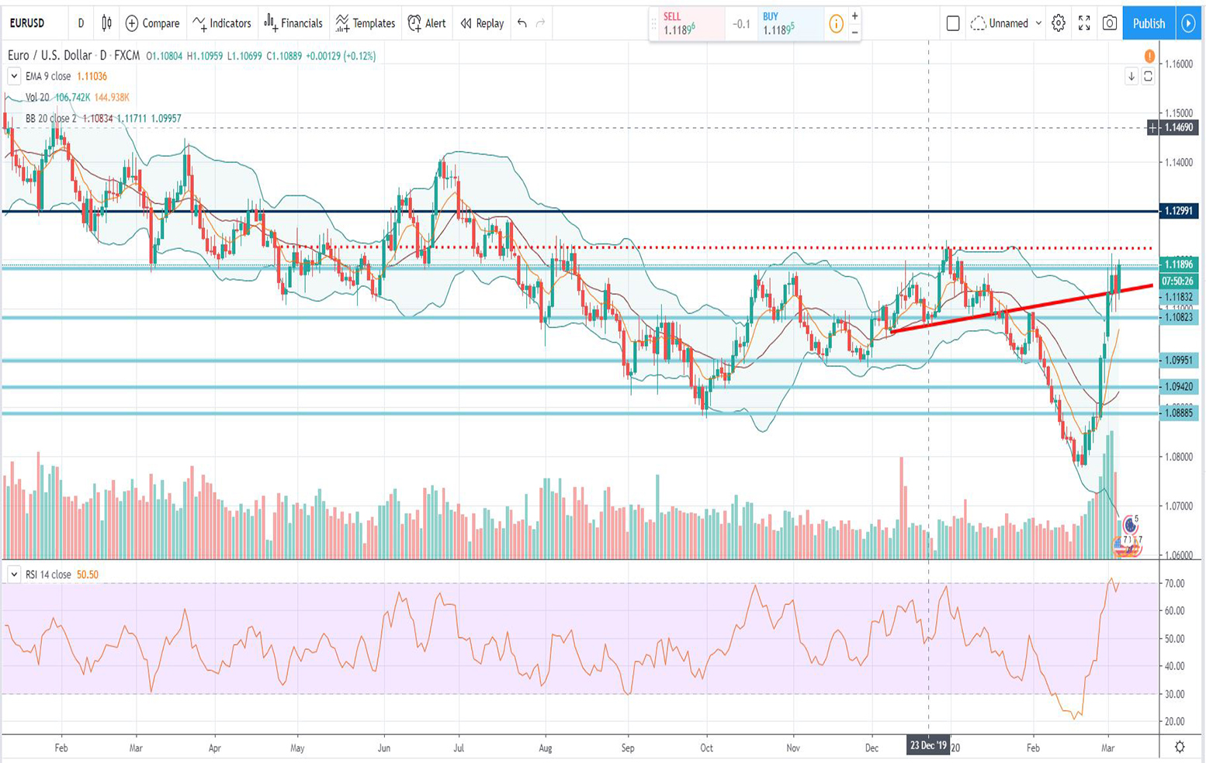Collapse the RSI pane legend chevron
1206x763 pixels.
click(x=14, y=575)
